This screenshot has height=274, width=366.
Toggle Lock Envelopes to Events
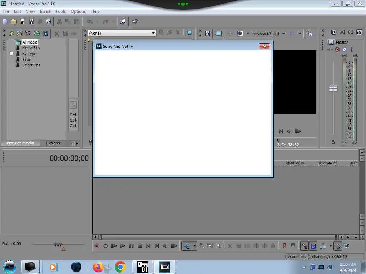point(338,246)
